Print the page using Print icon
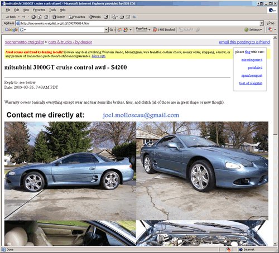 point(122,17)
